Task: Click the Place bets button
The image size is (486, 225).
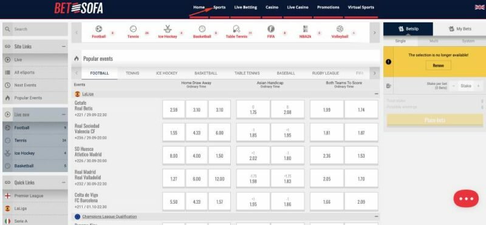Action: click(434, 120)
